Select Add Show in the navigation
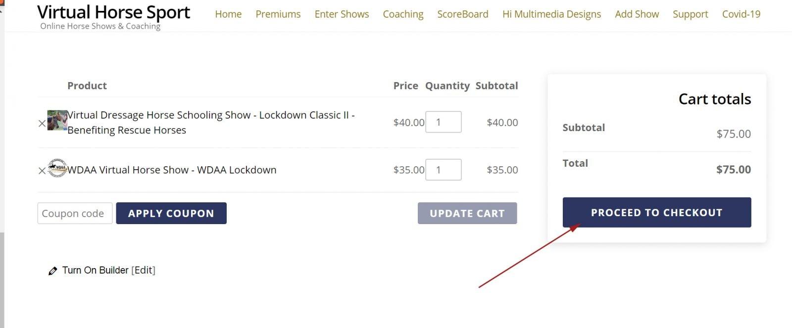Image resolution: width=792 pixels, height=328 pixels. coord(637,14)
